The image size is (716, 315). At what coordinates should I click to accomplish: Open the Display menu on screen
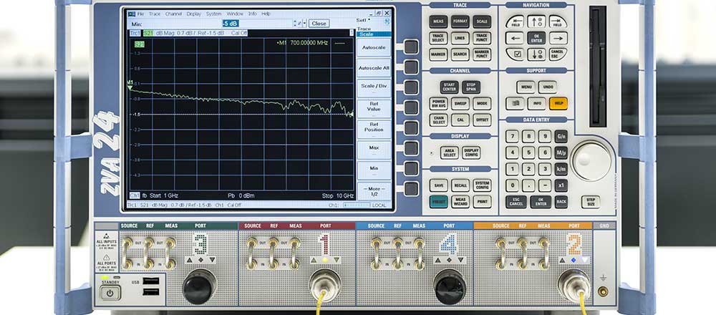coord(193,14)
